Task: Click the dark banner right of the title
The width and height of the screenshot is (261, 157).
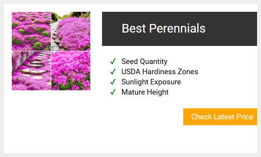Action: (232, 29)
